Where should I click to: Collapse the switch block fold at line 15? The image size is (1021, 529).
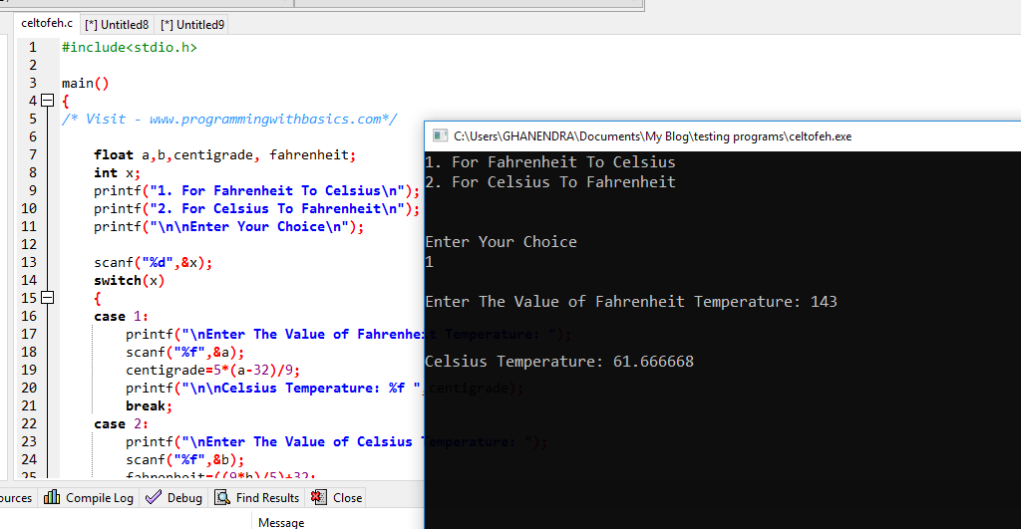tap(47, 297)
